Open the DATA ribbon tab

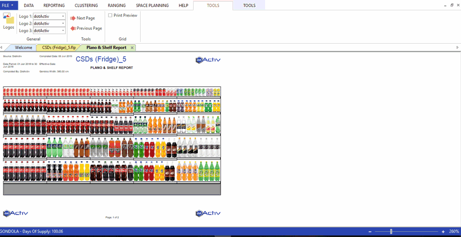pos(28,5)
